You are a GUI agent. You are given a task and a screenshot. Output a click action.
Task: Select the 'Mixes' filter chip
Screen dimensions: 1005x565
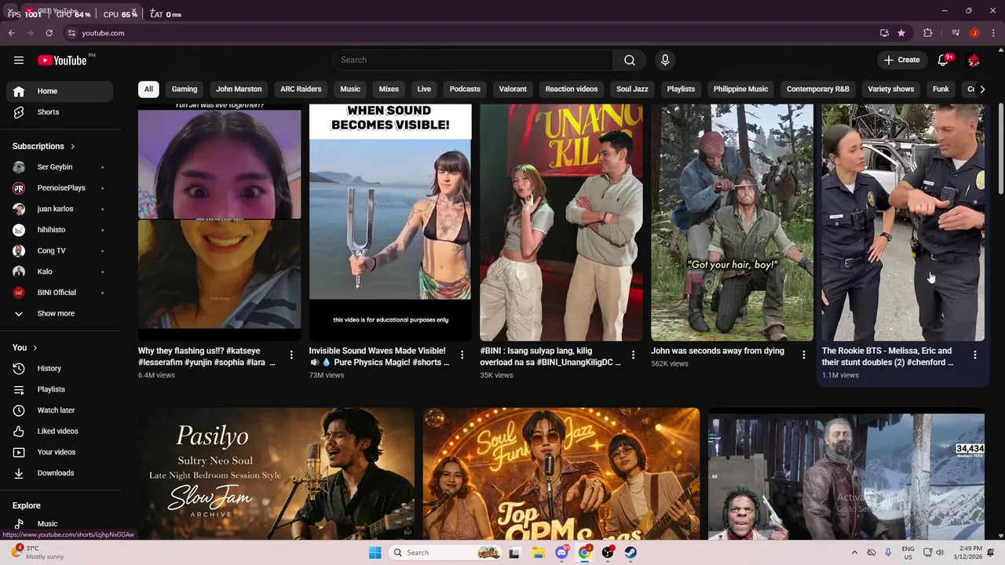(x=389, y=89)
